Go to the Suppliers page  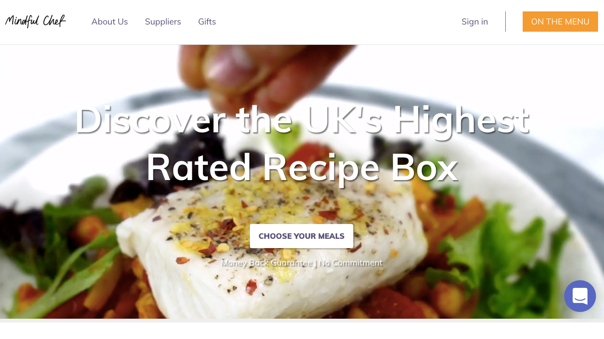tap(163, 22)
